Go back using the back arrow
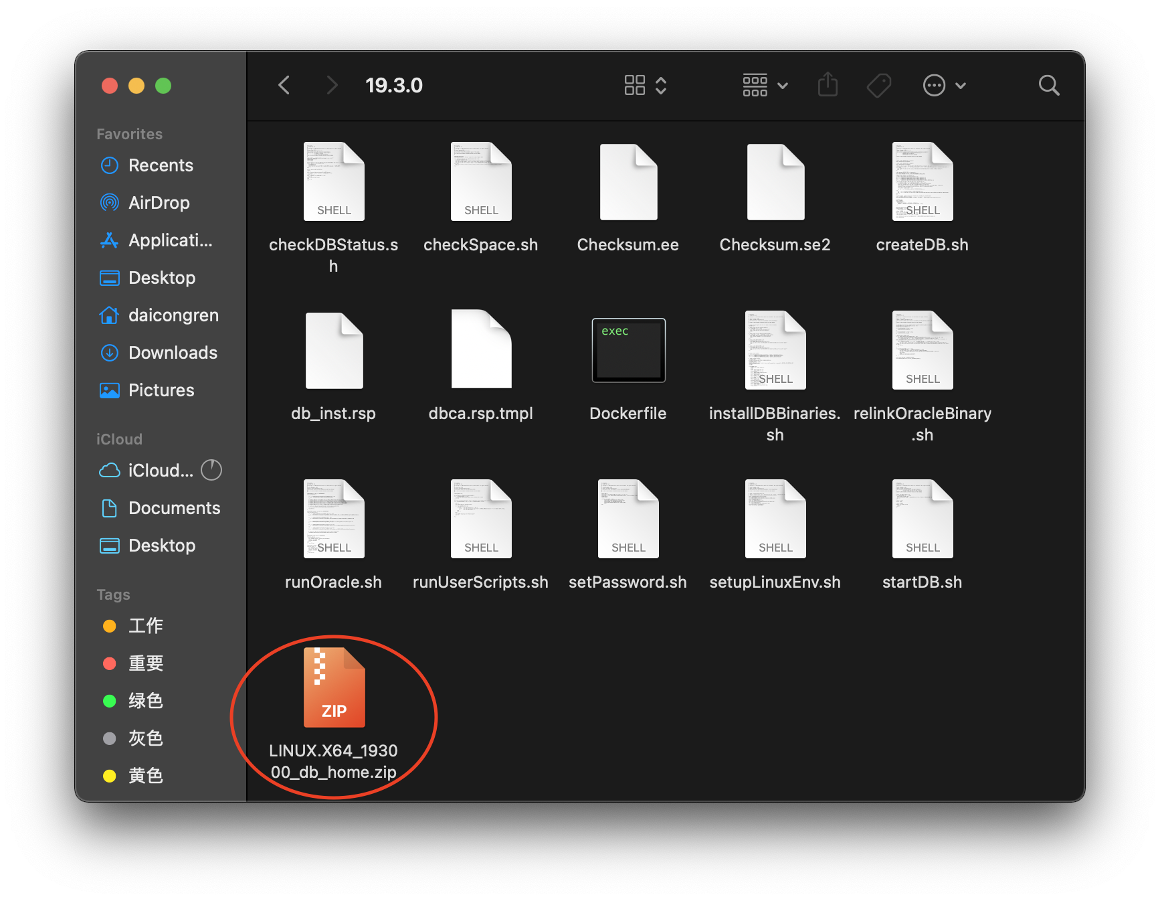The height and width of the screenshot is (901, 1160). (x=284, y=85)
